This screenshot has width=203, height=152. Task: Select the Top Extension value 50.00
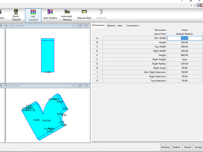[x=184, y=81]
